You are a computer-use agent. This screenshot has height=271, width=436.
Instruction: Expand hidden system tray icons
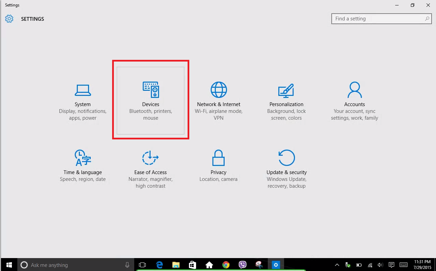[336, 265]
